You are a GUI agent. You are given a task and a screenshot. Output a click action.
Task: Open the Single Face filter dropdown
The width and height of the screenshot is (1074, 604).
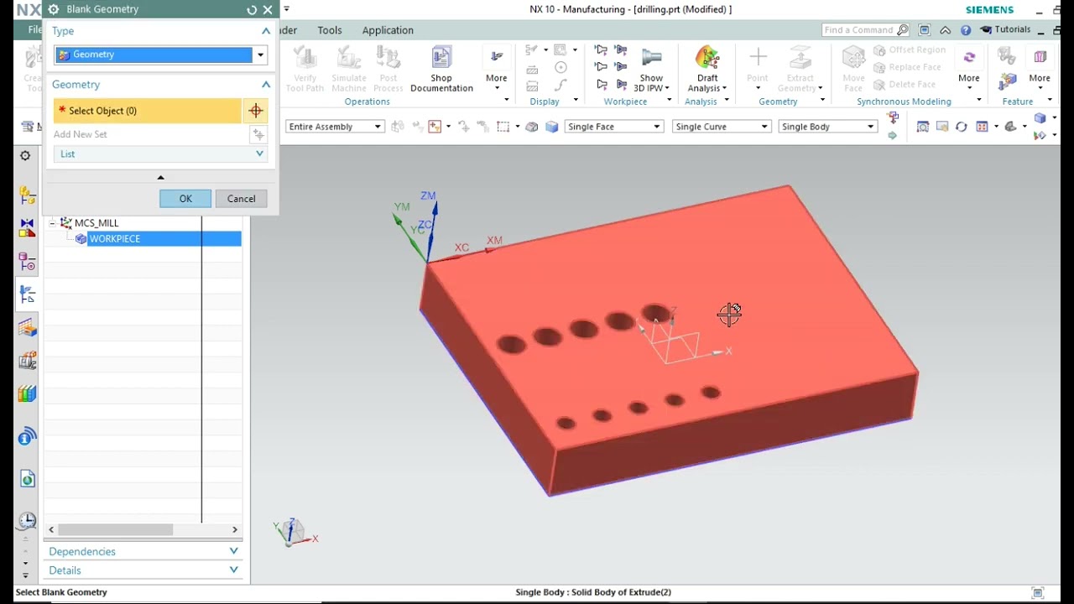pos(614,127)
